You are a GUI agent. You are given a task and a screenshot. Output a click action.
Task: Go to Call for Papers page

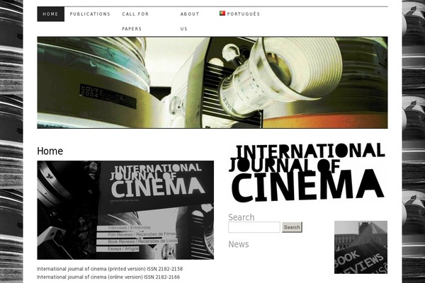pyautogui.click(x=135, y=21)
